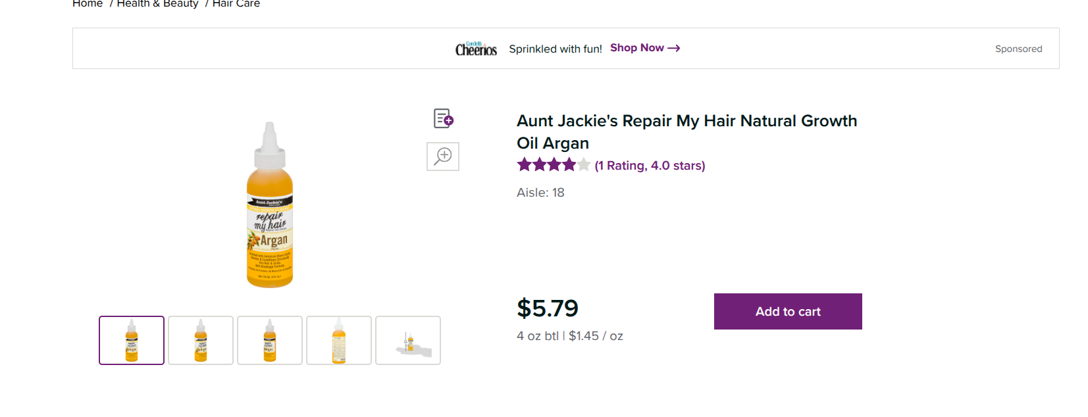Screen dimensions: 1088x417
Task: Select the third product thumbnail
Action: click(270, 340)
